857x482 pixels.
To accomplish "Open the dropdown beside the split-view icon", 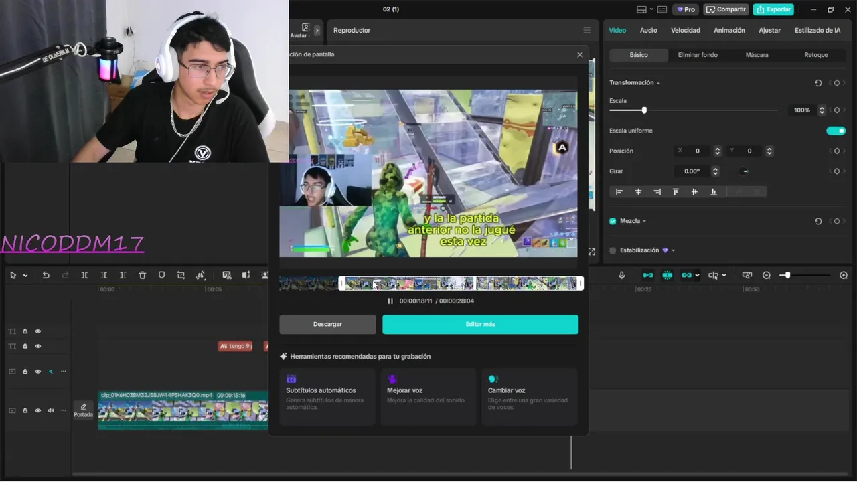I will (x=724, y=275).
